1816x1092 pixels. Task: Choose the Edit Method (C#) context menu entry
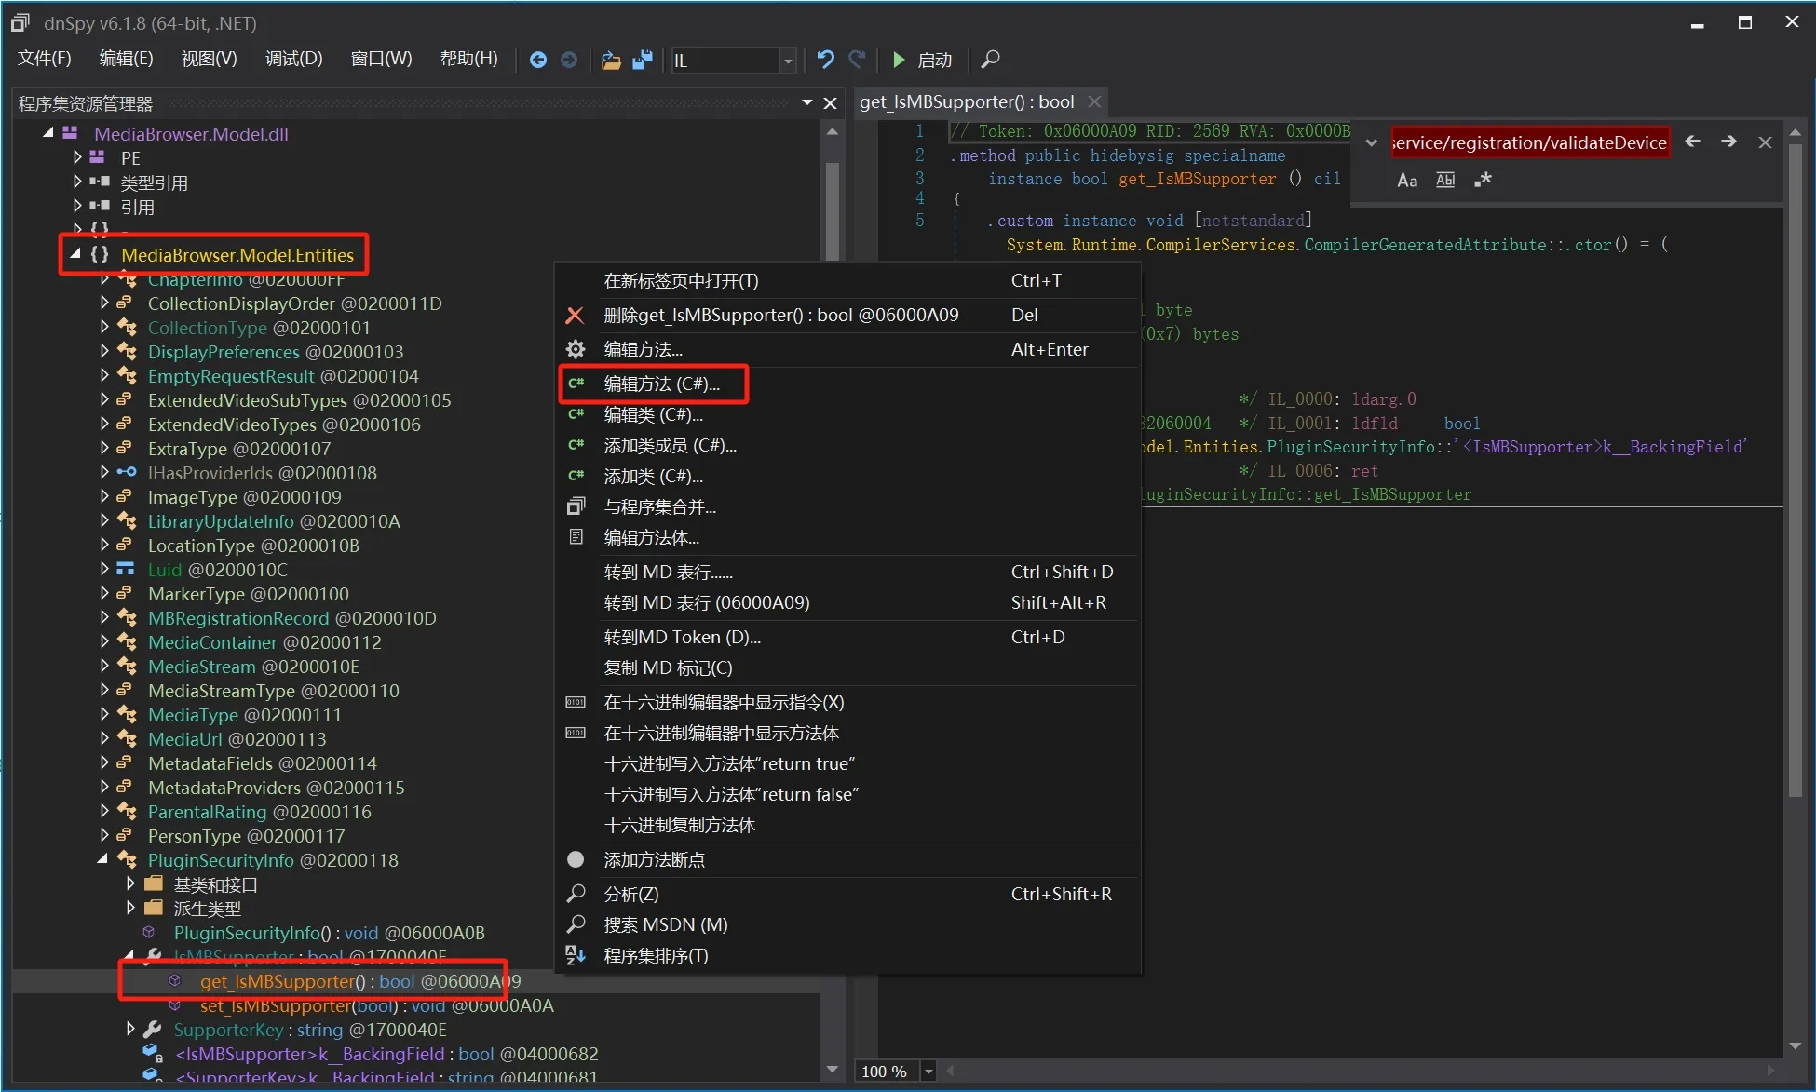click(x=661, y=384)
